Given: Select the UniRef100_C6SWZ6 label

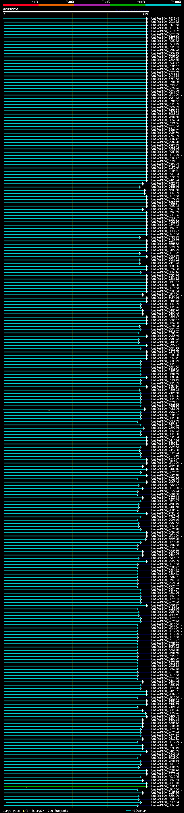Looking at the screenshot, I should (165, 88).
